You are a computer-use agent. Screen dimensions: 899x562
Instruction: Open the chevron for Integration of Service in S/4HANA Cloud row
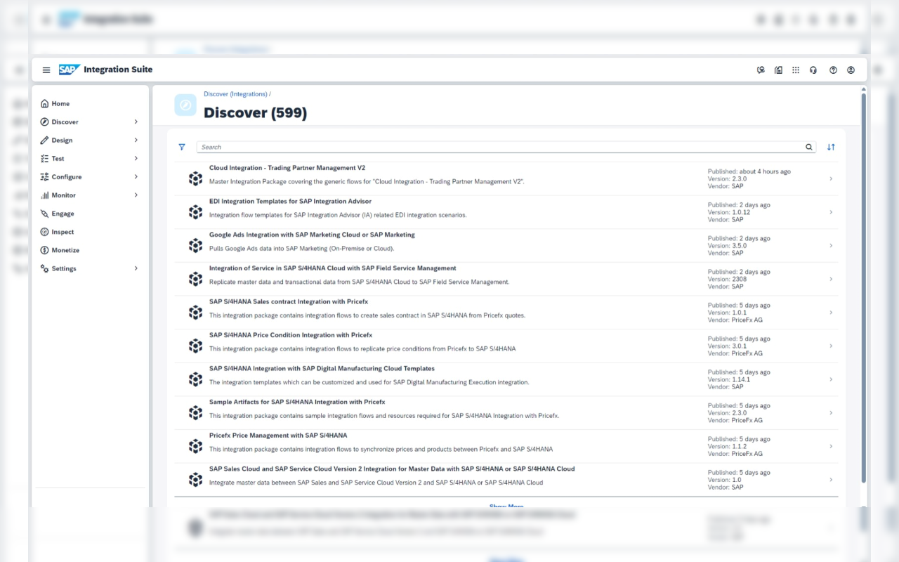(831, 279)
